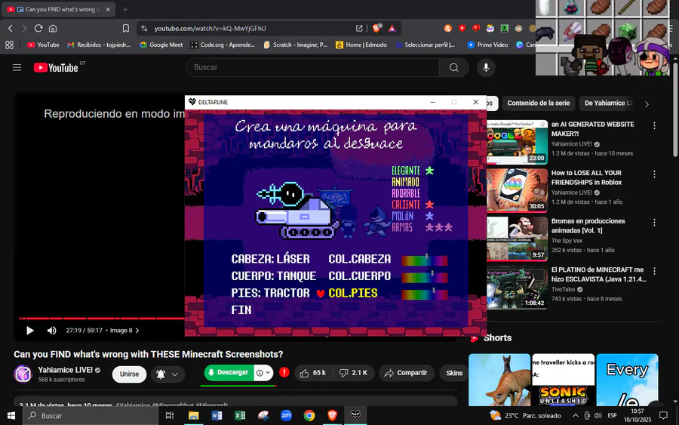Click Skins button

tap(454, 373)
